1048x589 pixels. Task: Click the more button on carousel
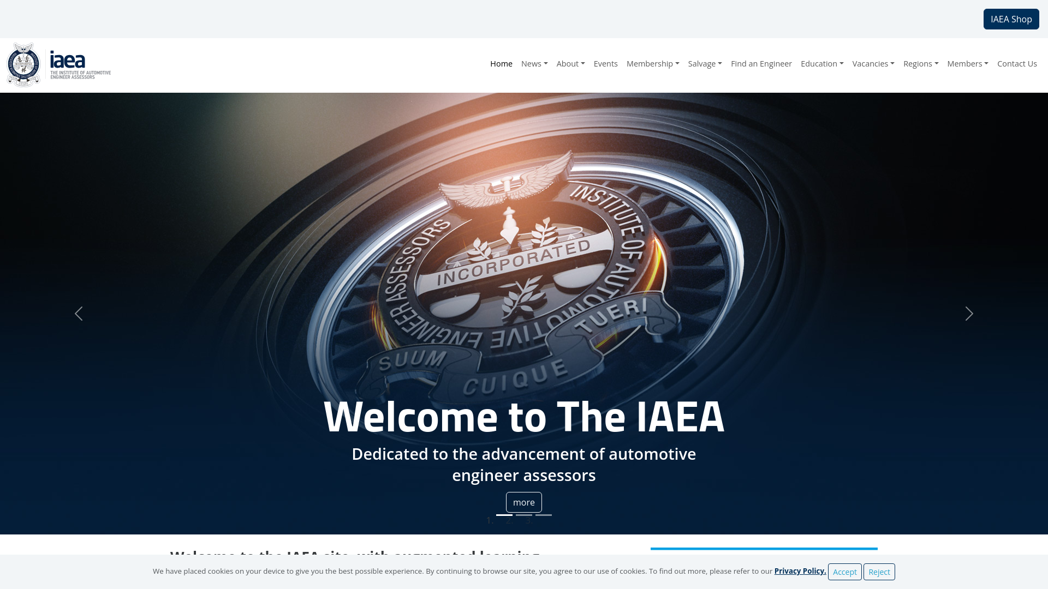524,502
